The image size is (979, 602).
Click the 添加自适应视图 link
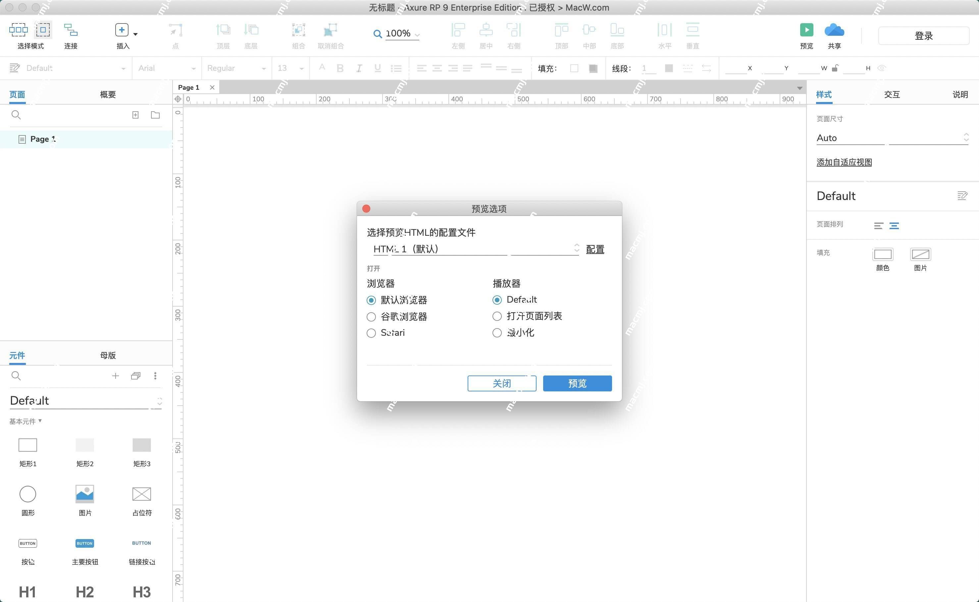click(x=844, y=163)
